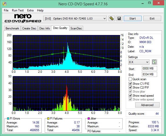
Task: Open the options wrench icon
Action: click(x=112, y=19)
